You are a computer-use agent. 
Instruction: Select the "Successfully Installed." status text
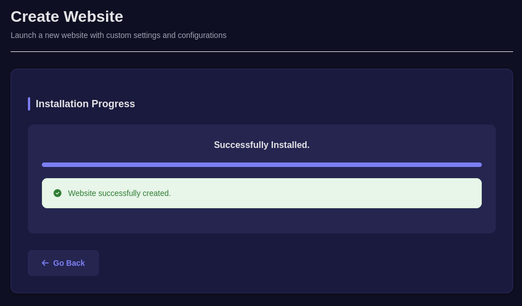[261, 145]
